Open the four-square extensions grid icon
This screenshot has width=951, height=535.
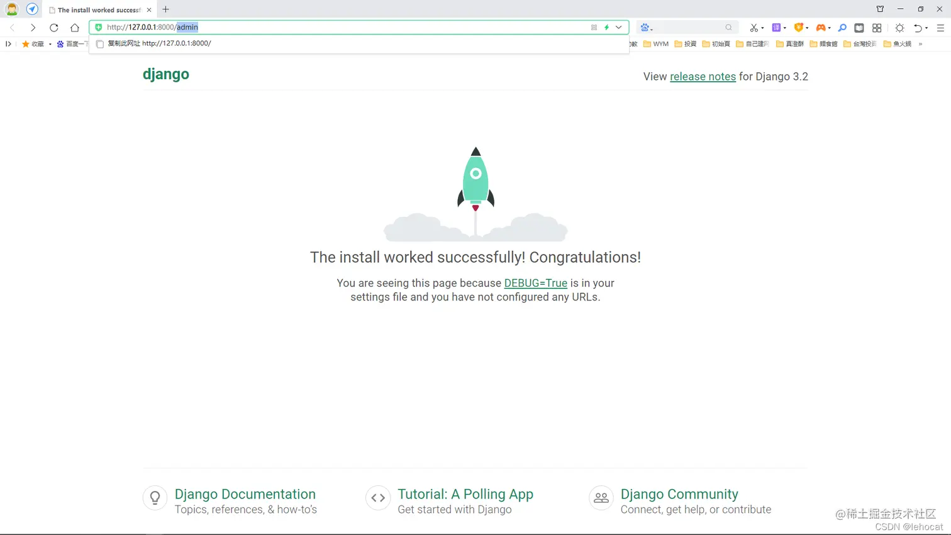coord(877,28)
